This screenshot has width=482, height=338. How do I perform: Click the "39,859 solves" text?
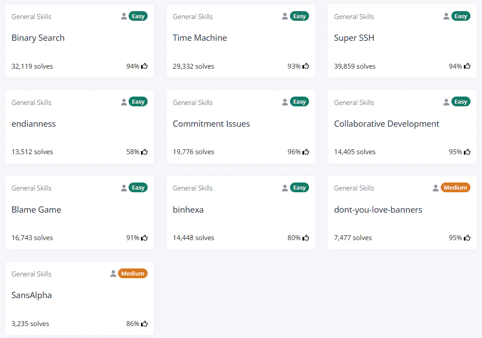(355, 66)
